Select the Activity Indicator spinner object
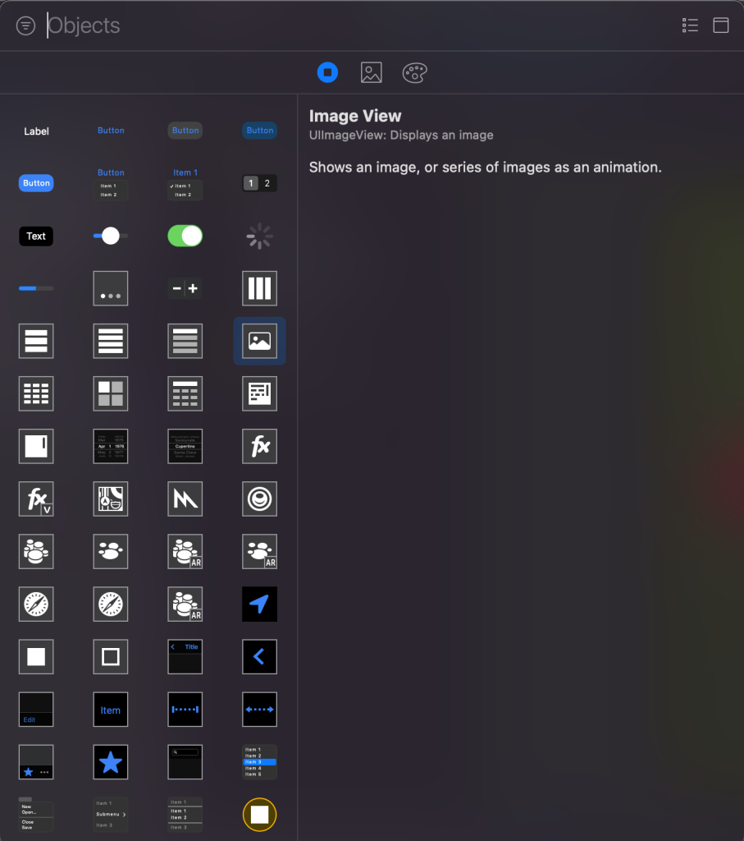 [259, 237]
